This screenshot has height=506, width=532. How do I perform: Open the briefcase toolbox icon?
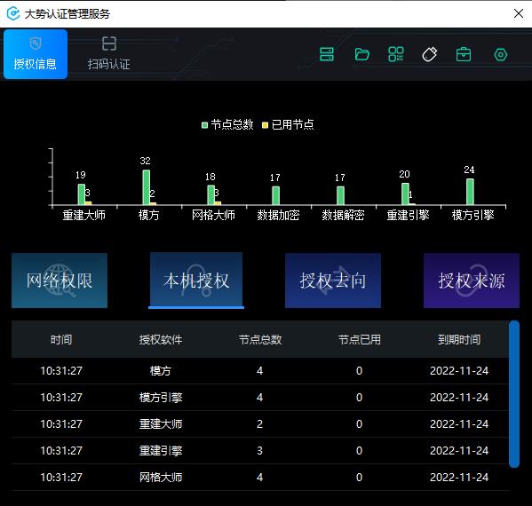tap(464, 54)
